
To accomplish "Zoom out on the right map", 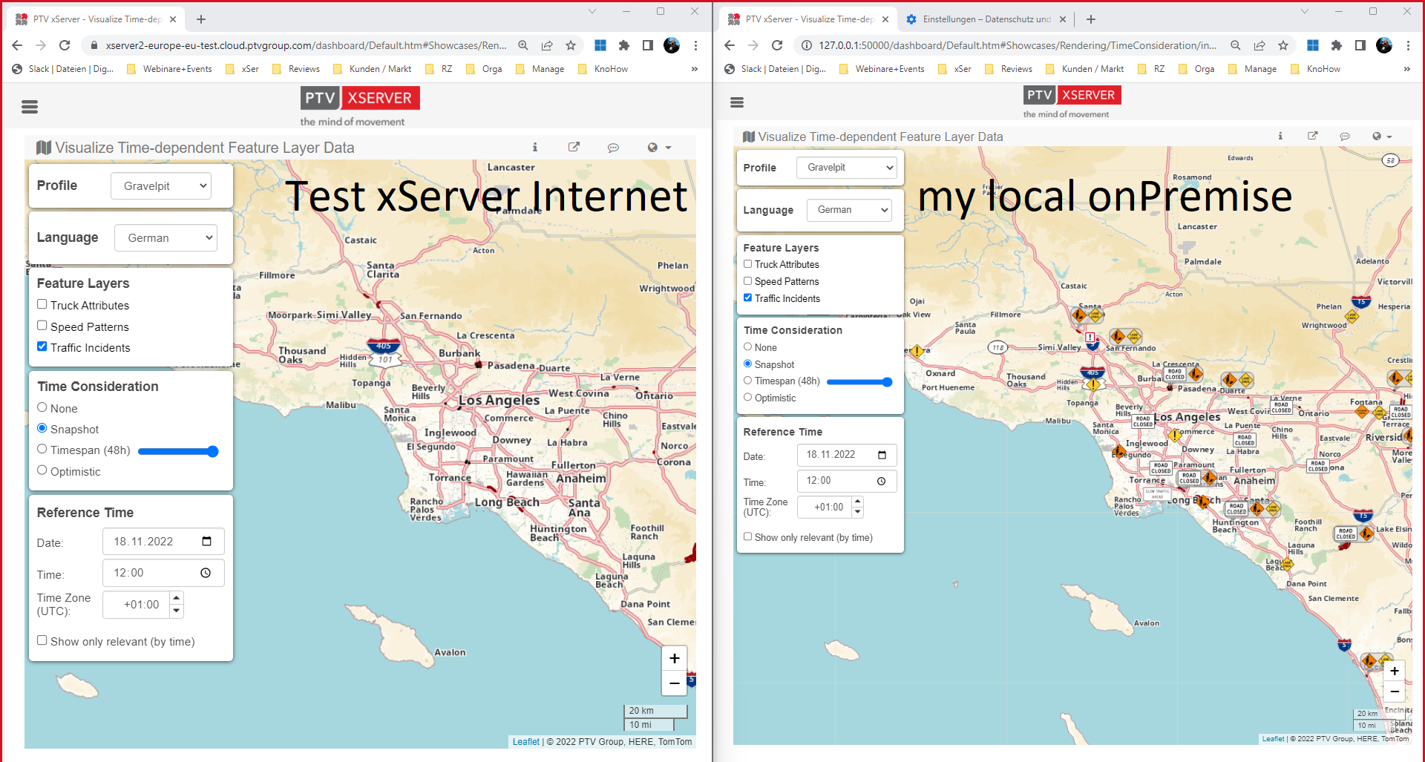I will coord(1394,692).
